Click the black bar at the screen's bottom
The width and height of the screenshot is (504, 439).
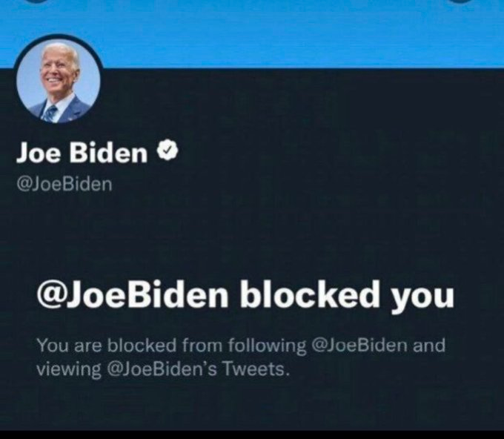point(252,435)
